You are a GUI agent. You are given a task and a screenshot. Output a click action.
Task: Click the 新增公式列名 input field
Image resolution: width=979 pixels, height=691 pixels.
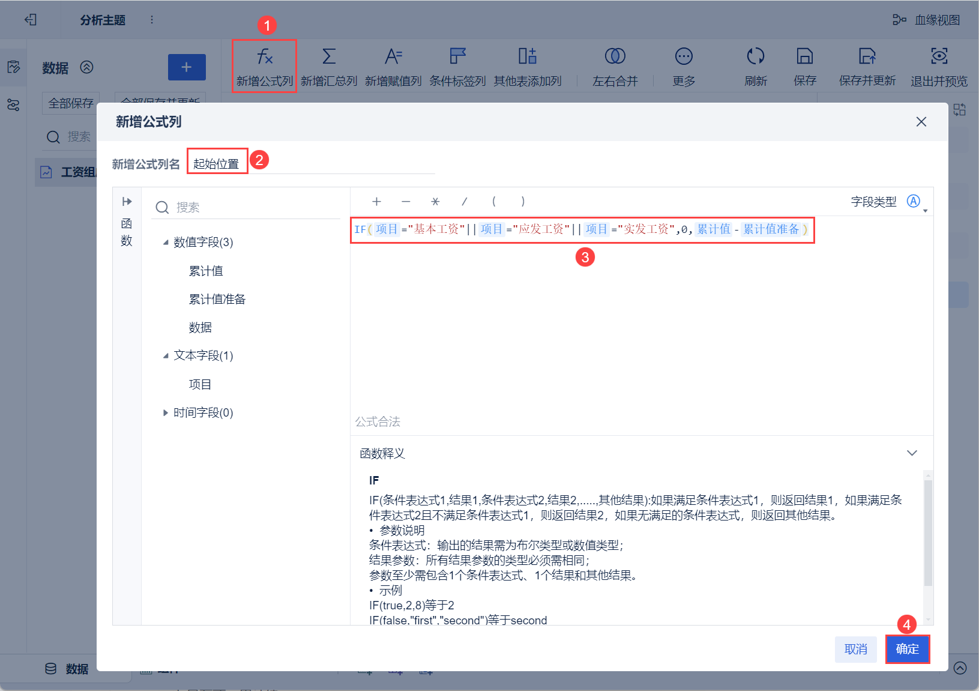[x=311, y=163]
